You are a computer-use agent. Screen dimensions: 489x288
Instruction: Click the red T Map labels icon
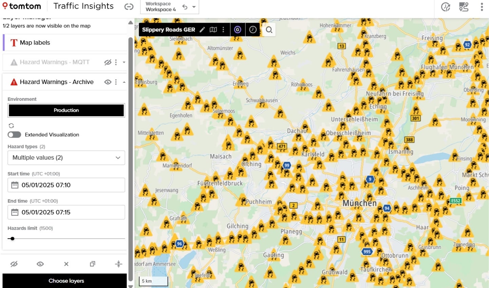14,43
